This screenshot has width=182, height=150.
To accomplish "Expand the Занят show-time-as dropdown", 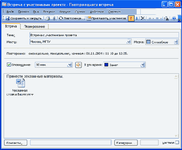I will click(143, 65).
